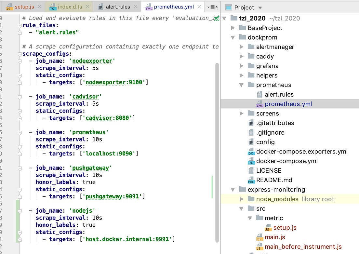Fold the pushgateway job block
Image resolution: width=359 pixels, height=254 pixels.
[20, 168]
